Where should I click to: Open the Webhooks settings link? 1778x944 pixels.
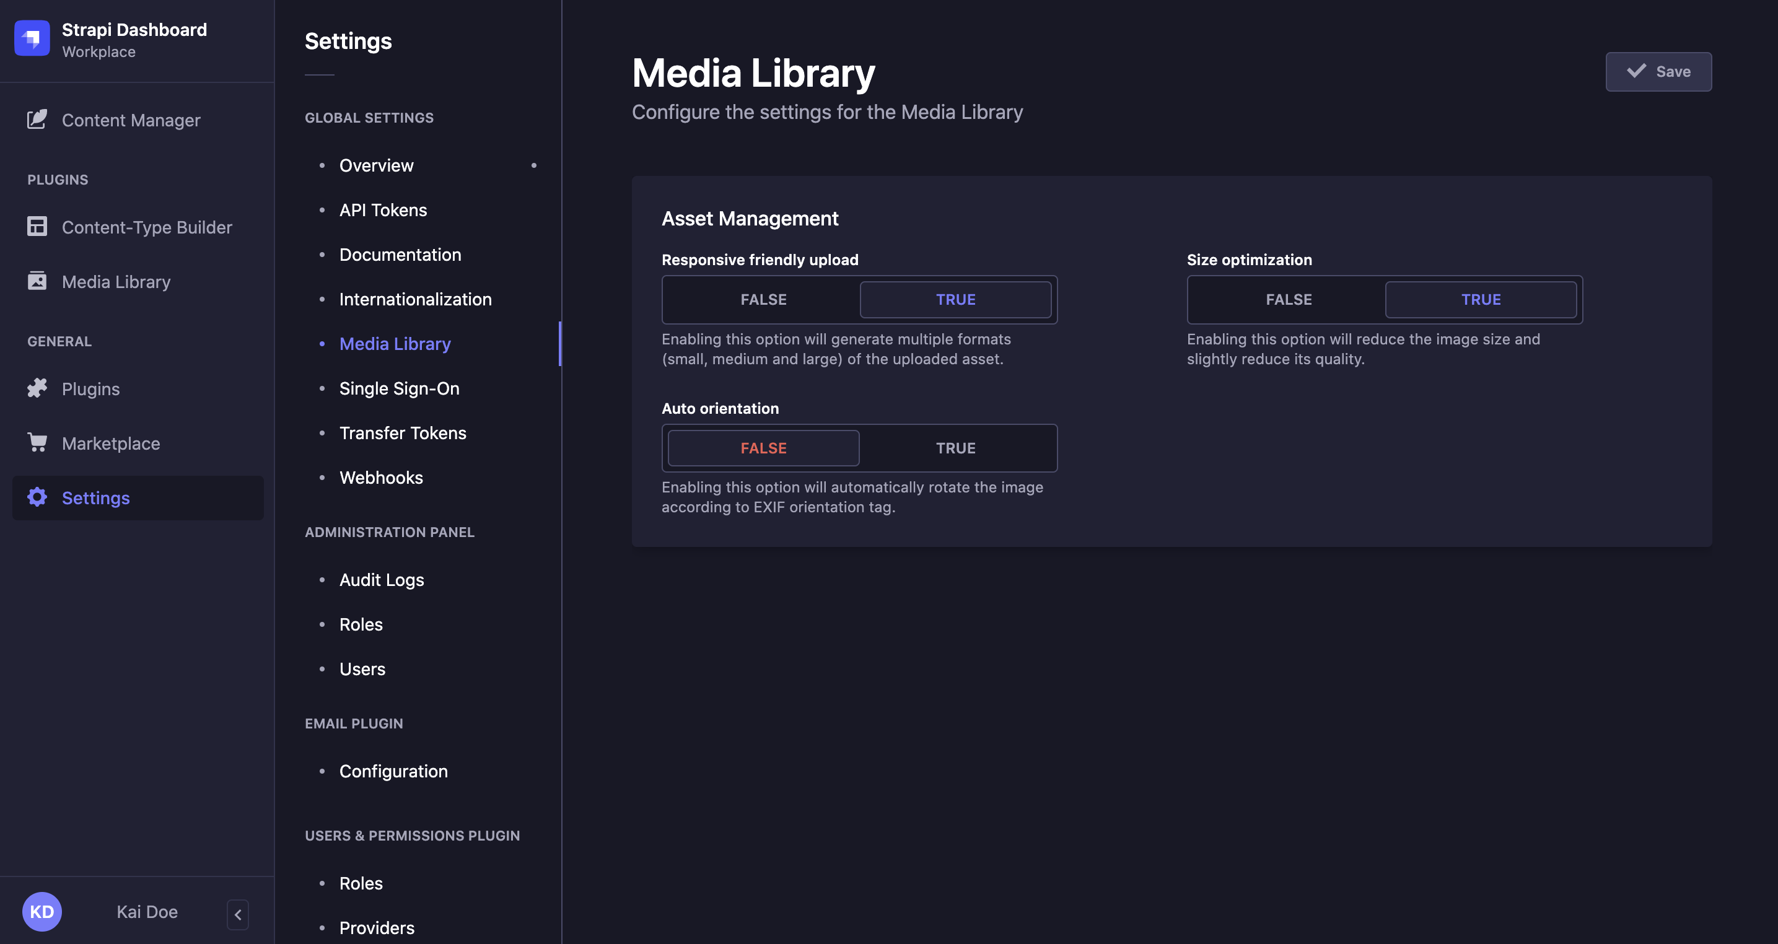[x=380, y=477]
